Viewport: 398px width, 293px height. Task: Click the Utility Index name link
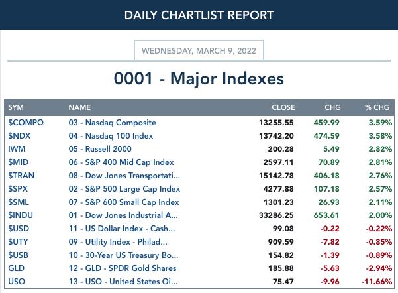pos(118,242)
